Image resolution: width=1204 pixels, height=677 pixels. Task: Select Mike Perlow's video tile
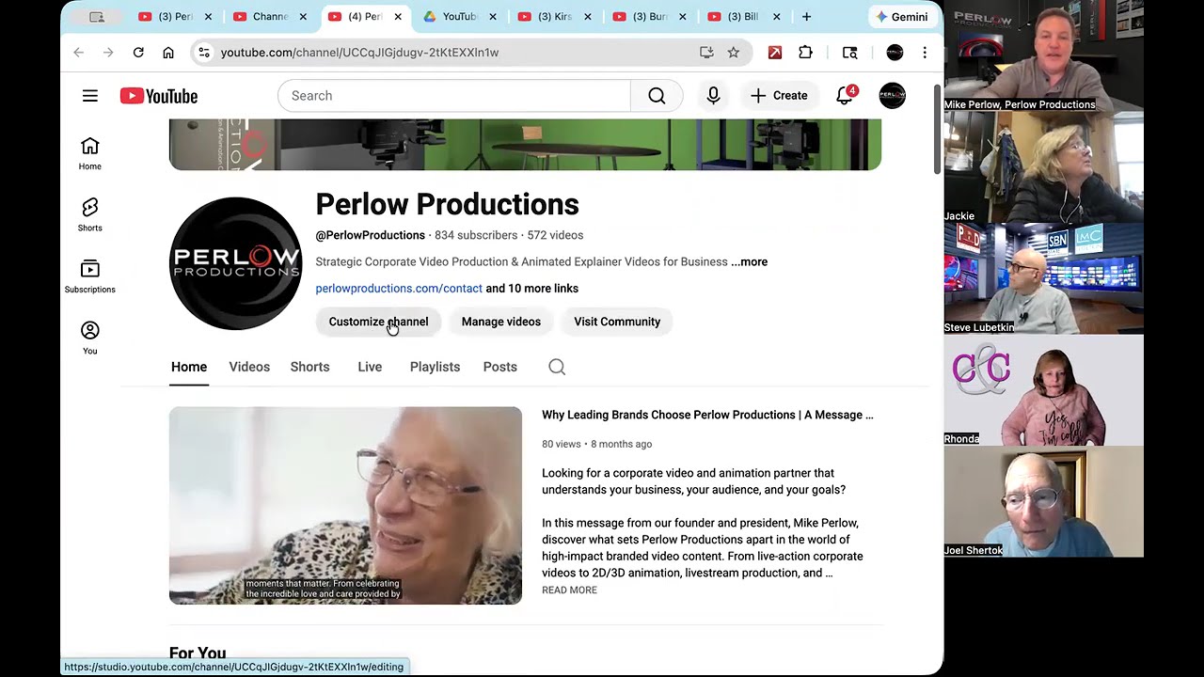1044,56
